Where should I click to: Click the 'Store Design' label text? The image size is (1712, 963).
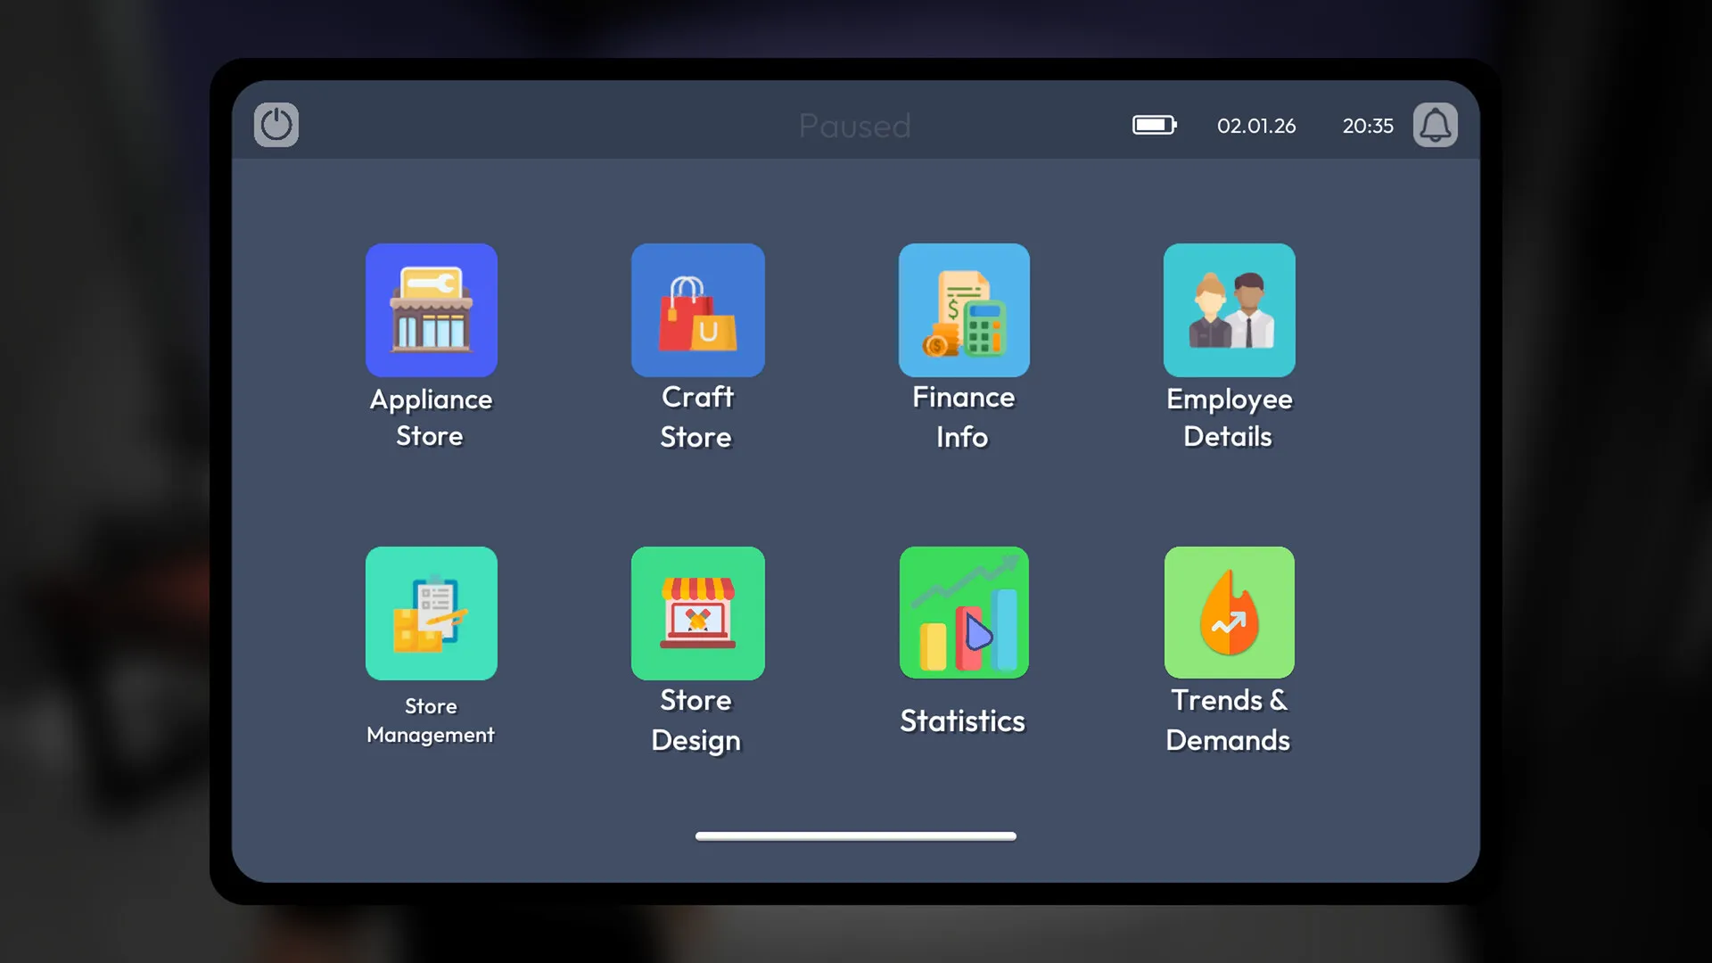(x=696, y=720)
